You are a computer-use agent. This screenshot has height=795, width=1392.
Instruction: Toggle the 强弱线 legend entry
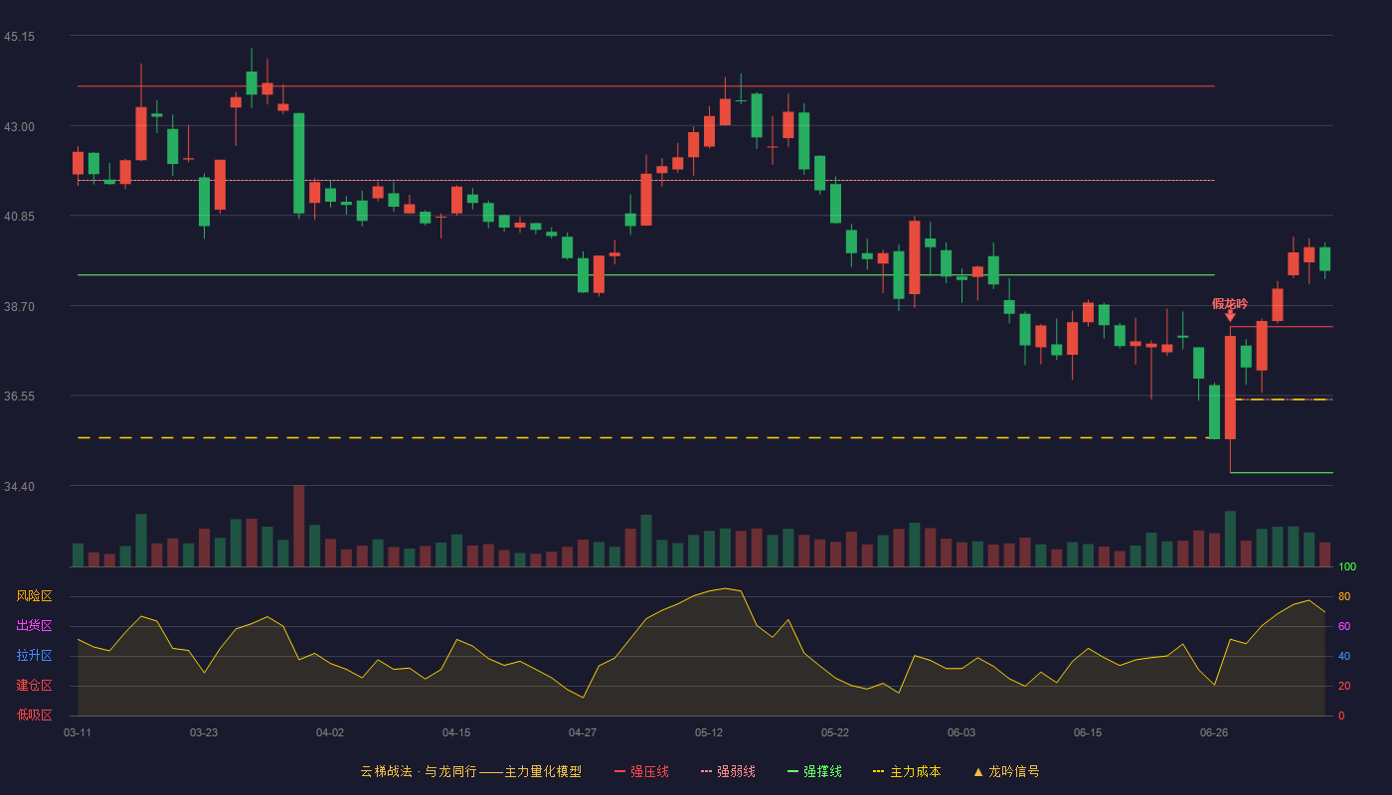click(x=728, y=771)
